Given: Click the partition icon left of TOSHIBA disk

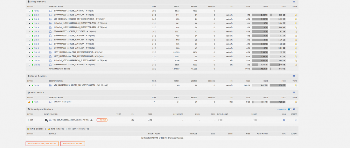Looking at the screenshot, I should 47,120.
